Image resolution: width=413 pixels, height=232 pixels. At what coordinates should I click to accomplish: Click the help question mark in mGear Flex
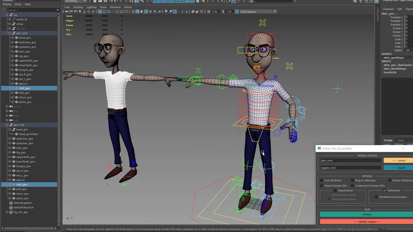[x=403, y=149]
